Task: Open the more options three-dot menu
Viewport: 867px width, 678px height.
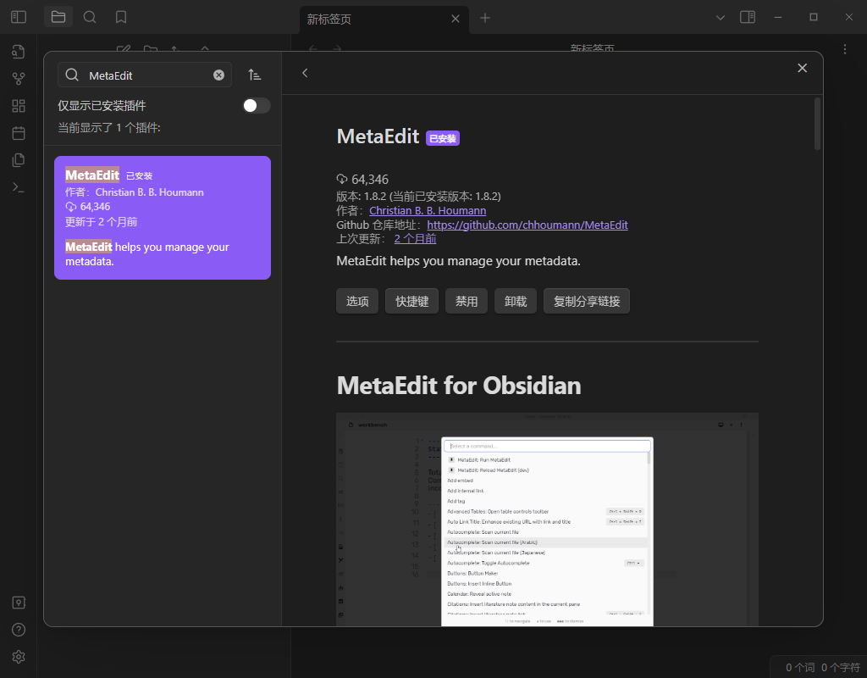Action: point(844,49)
